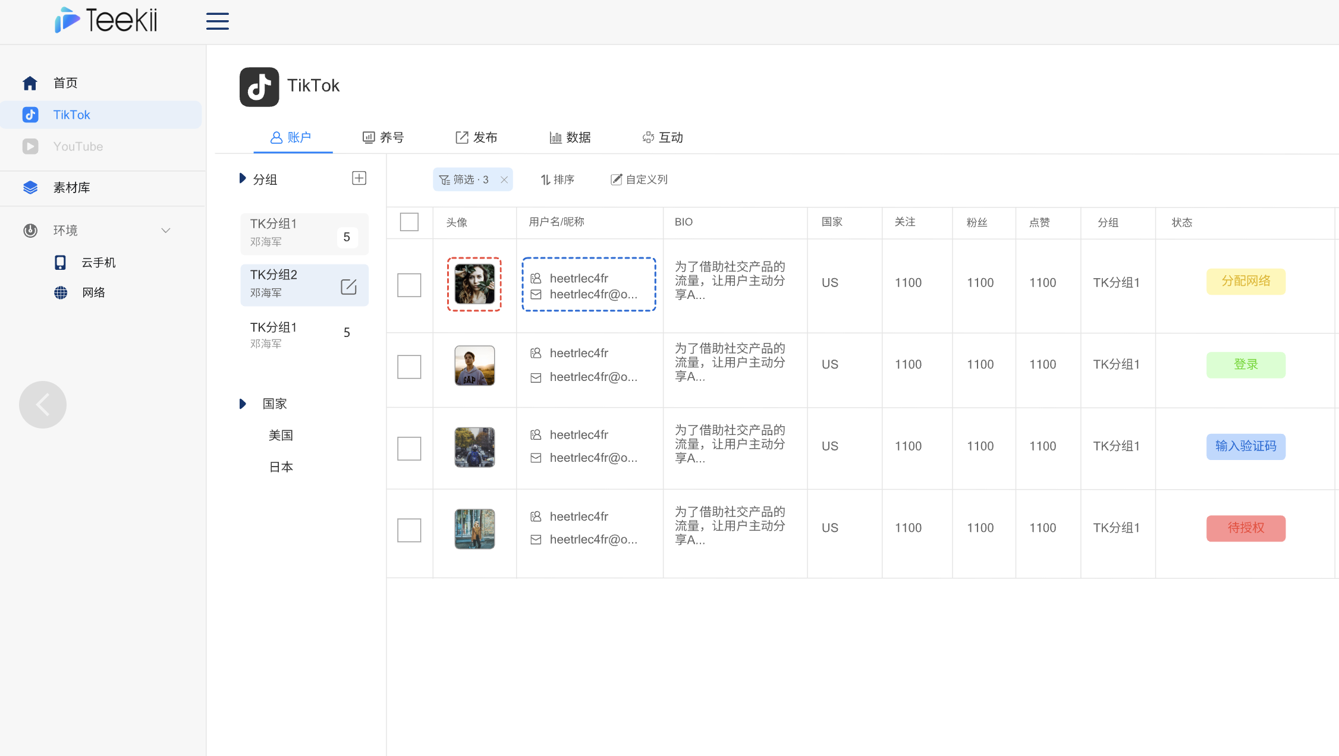Click the 网络 globe icon
Screen dimensions: 1339x756
(x=61, y=292)
